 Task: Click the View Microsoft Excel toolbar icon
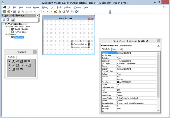(5, 11)
